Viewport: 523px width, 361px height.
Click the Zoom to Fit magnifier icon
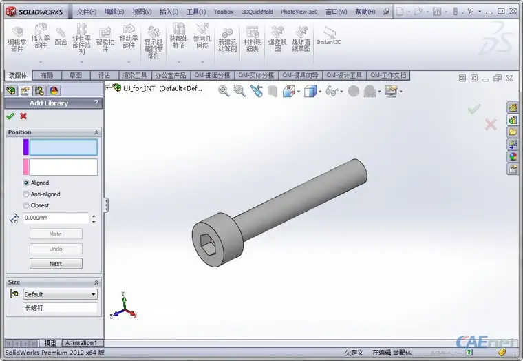pyautogui.click(x=224, y=91)
